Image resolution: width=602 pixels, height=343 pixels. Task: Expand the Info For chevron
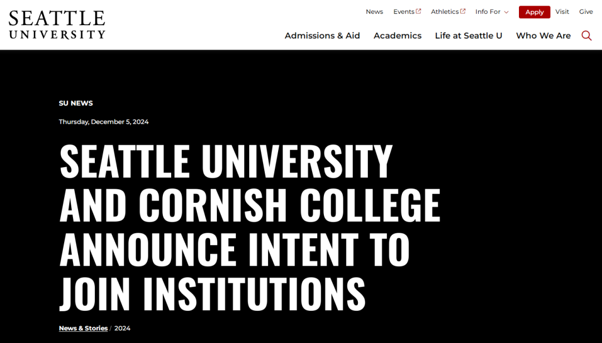[x=506, y=12]
